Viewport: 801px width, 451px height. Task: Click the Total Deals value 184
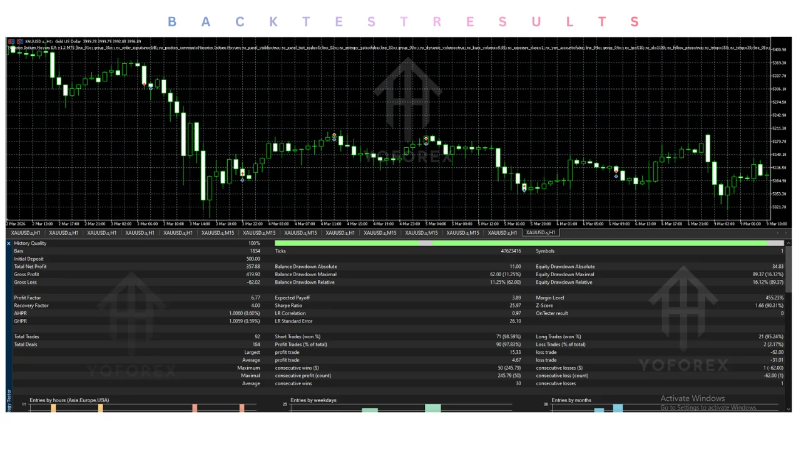coord(256,345)
